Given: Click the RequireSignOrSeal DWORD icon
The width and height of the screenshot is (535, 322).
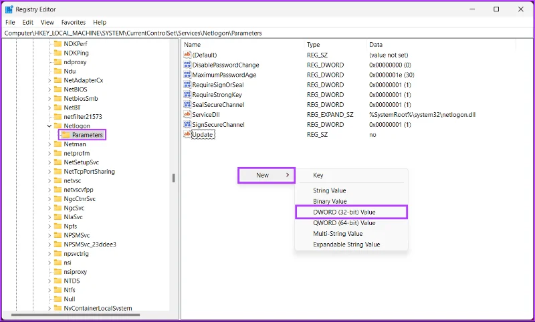Looking at the screenshot, I should 187,84.
